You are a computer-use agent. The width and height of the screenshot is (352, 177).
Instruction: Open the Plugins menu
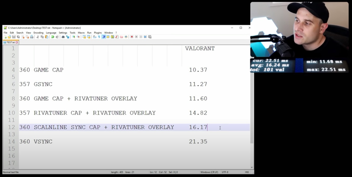[x=98, y=33]
